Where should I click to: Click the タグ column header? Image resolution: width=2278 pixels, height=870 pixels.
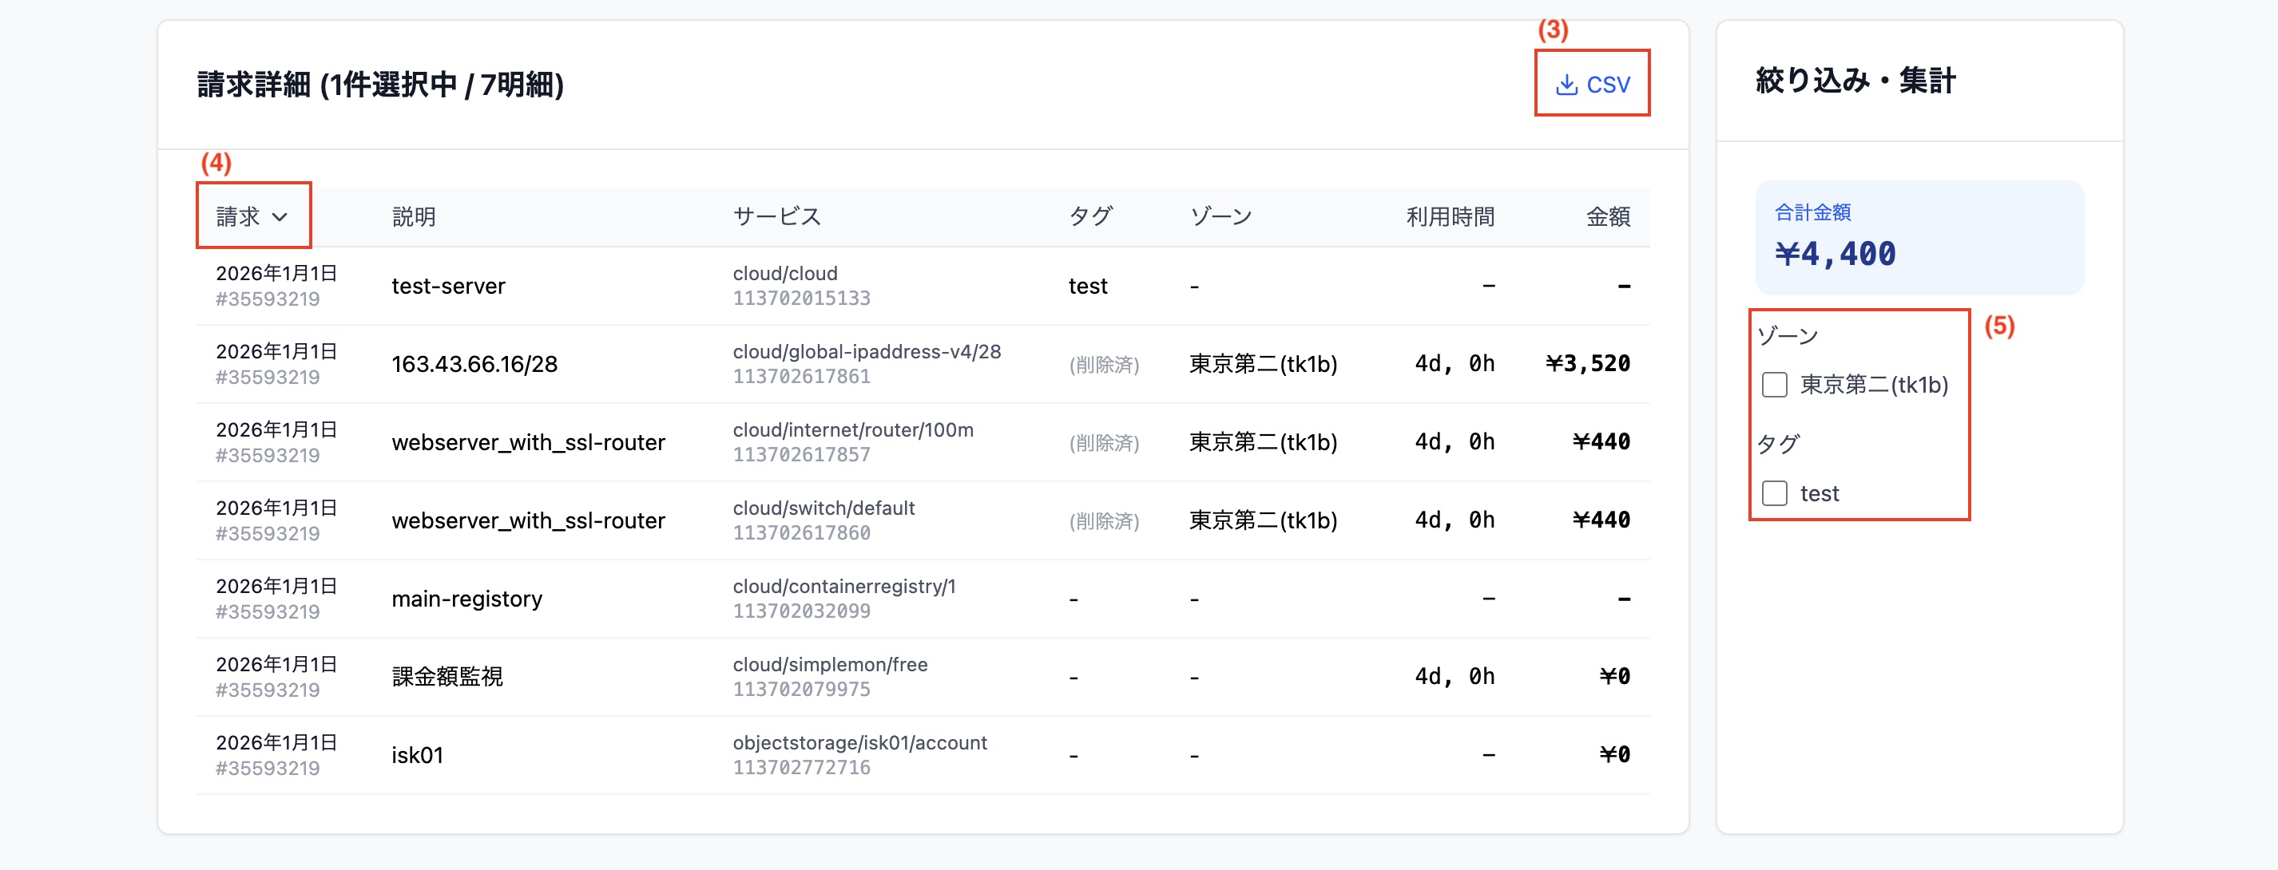[x=1089, y=216]
